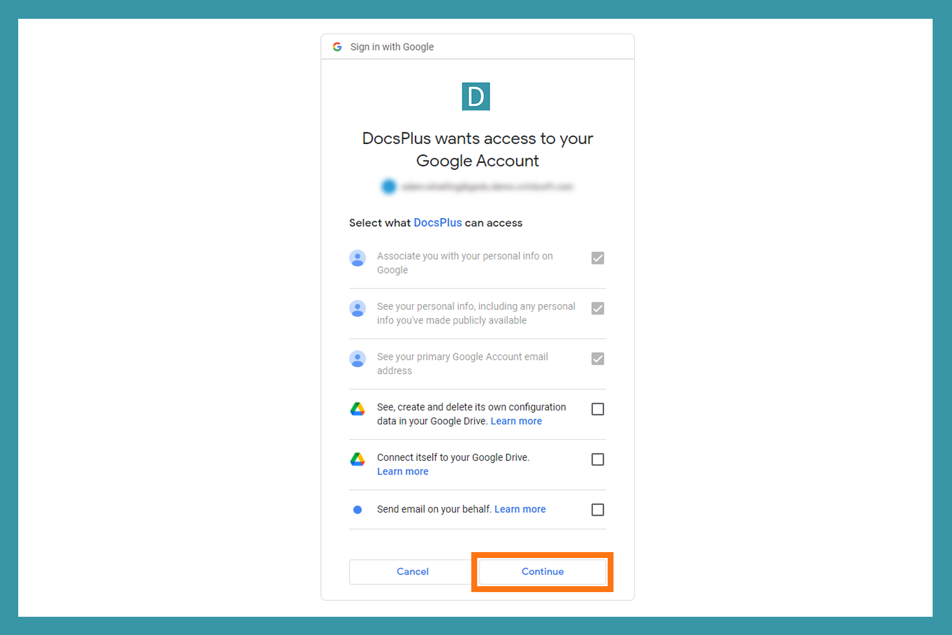
Task: Open Learn more for Send email permission
Action: point(520,509)
